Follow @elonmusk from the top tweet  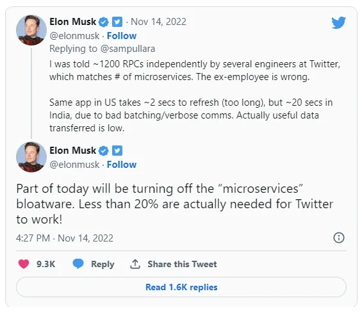pyautogui.click(x=122, y=36)
